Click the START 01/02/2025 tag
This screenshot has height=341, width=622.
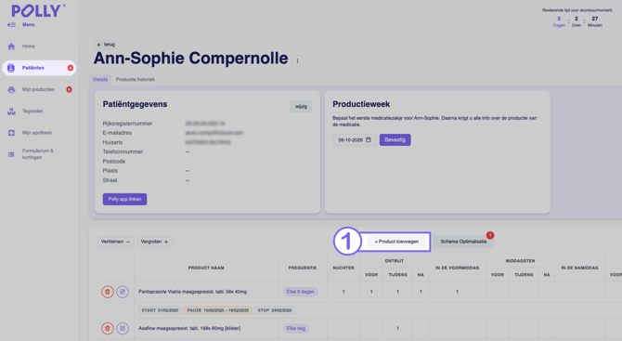pos(160,310)
